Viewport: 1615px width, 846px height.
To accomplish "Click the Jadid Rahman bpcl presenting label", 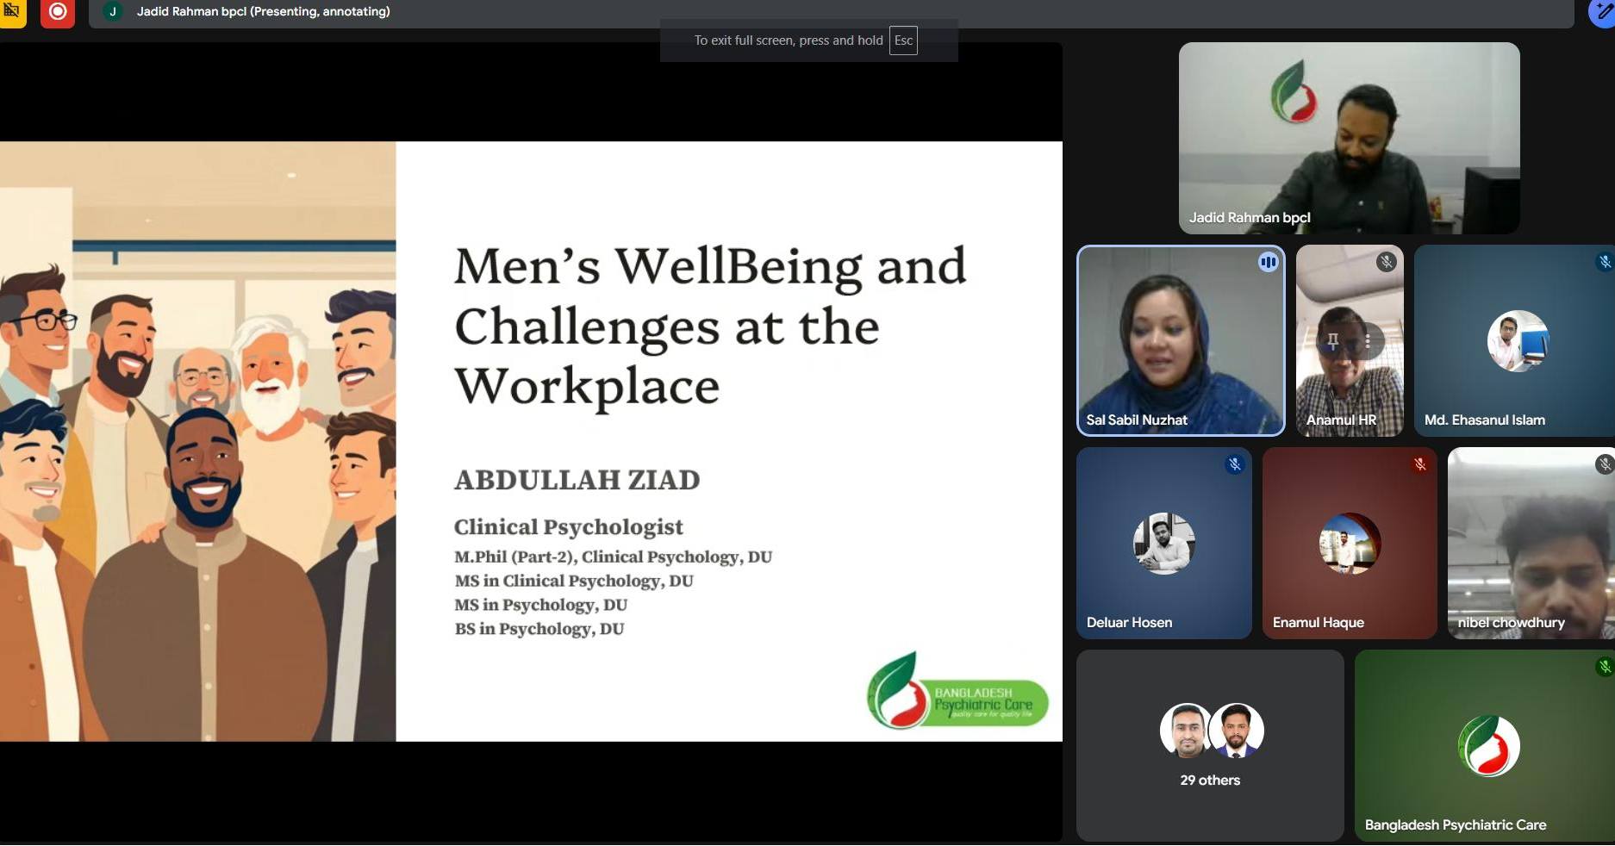I will (x=263, y=12).
